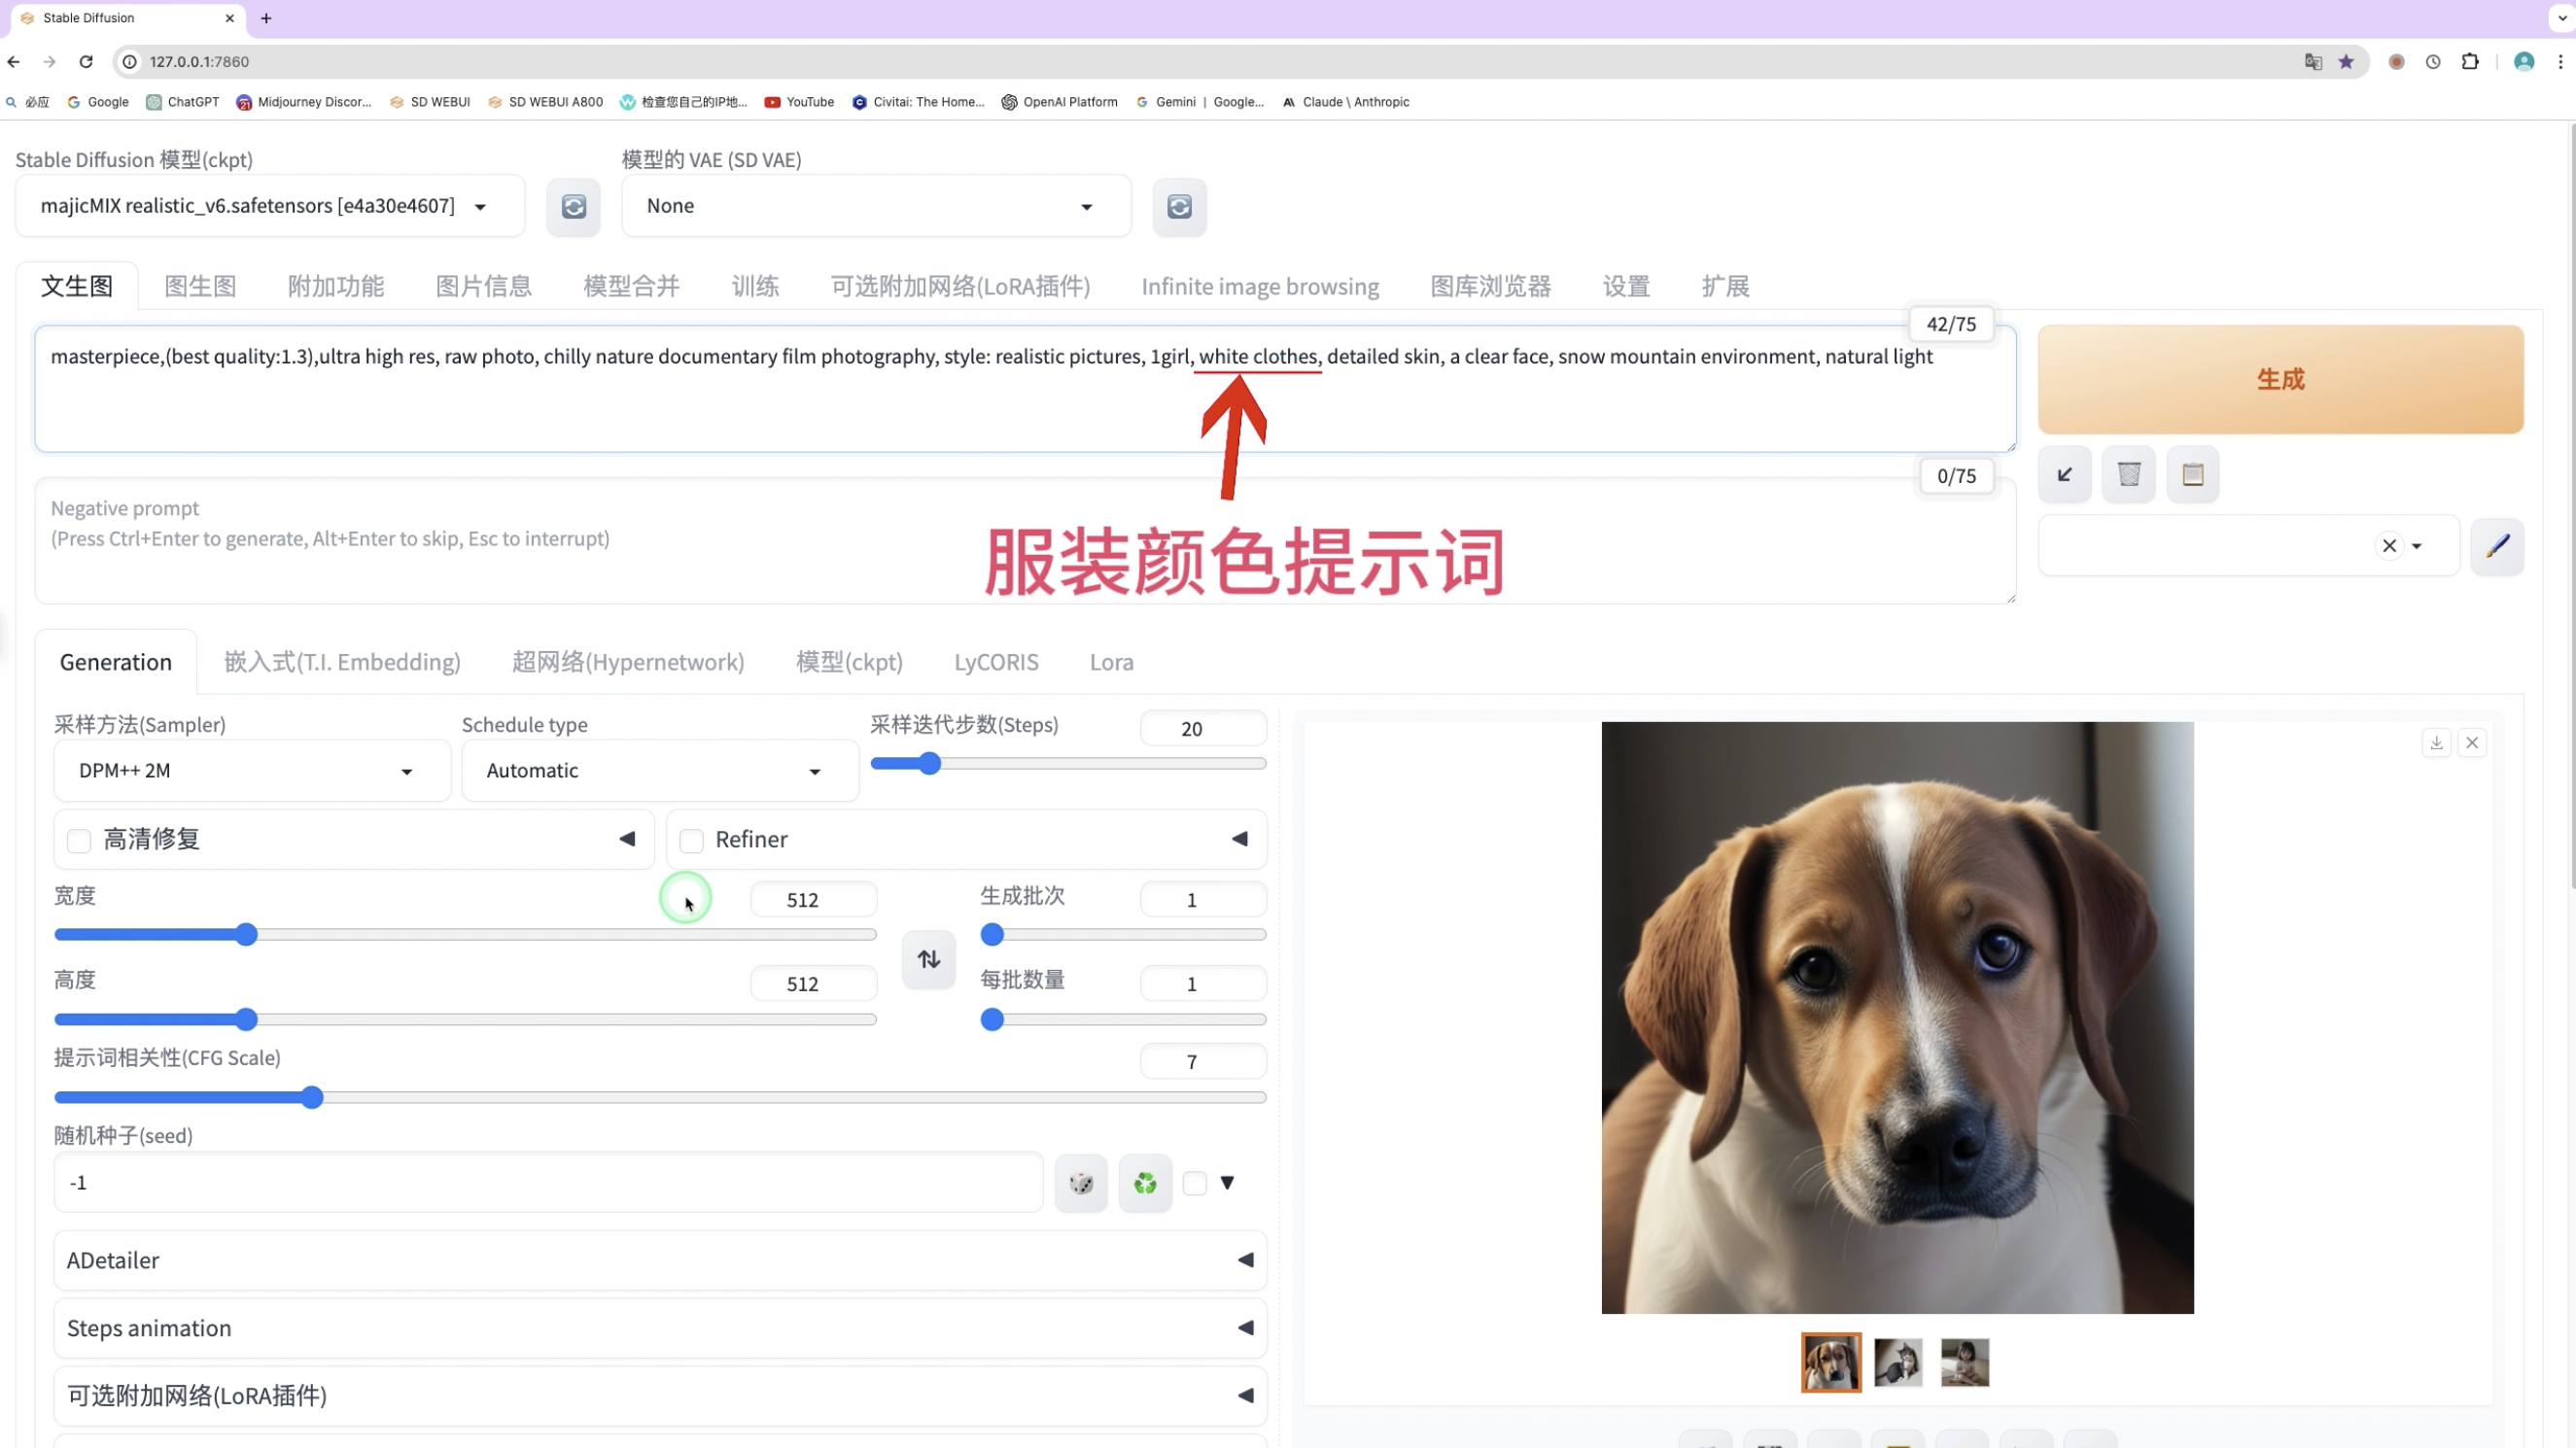Enable the 高清修复 checkbox
Image resolution: width=2576 pixels, height=1448 pixels.
(x=79, y=841)
